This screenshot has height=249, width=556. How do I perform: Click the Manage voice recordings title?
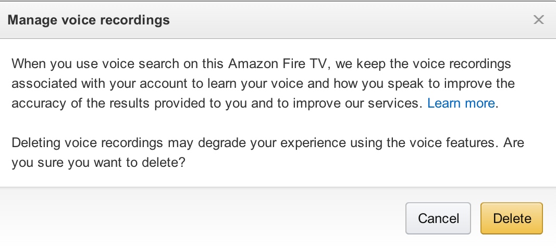89,20
